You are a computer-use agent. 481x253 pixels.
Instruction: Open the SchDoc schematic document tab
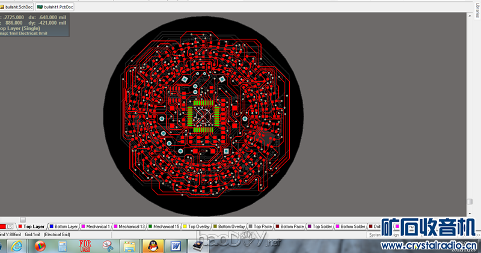point(17,7)
